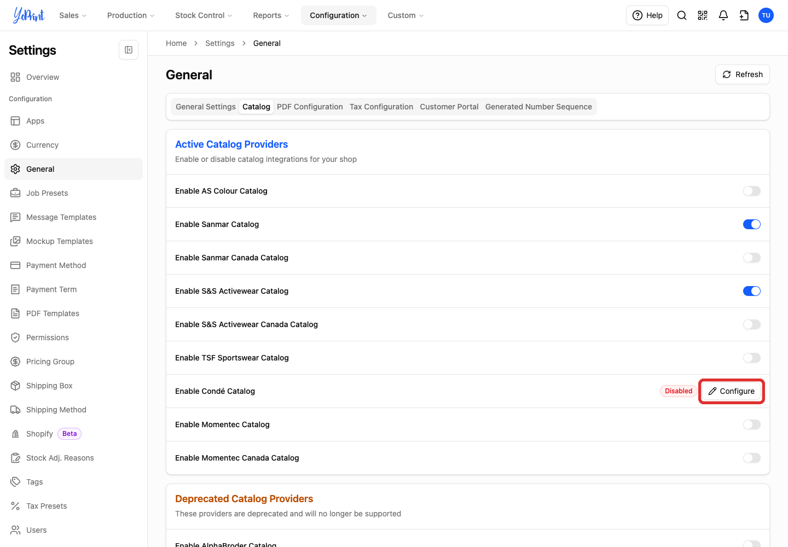The height and width of the screenshot is (547, 788).
Task: Select the Generated Number Sequence tab
Action: point(538,107)
